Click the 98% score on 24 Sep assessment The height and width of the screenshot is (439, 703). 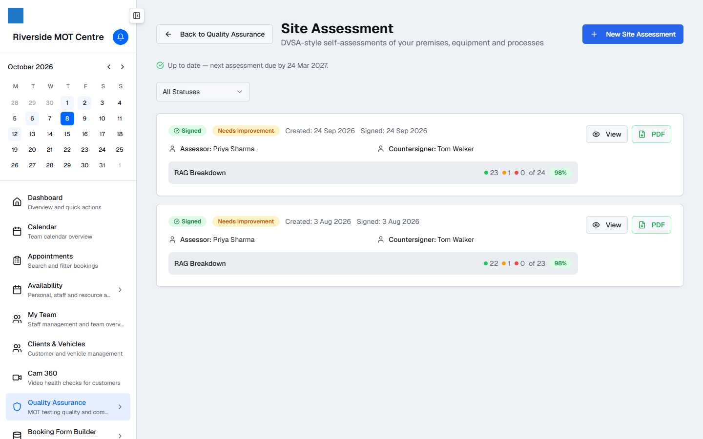(560, 173)
